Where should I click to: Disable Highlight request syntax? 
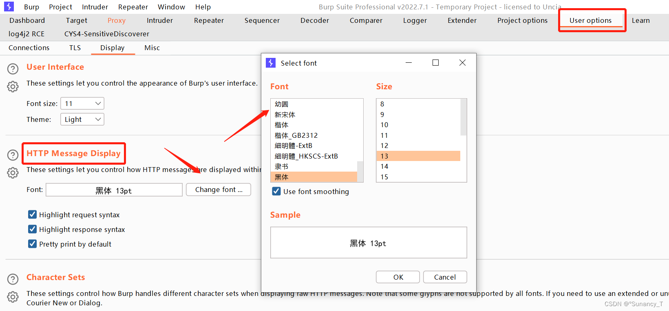(x=32, y=214)
